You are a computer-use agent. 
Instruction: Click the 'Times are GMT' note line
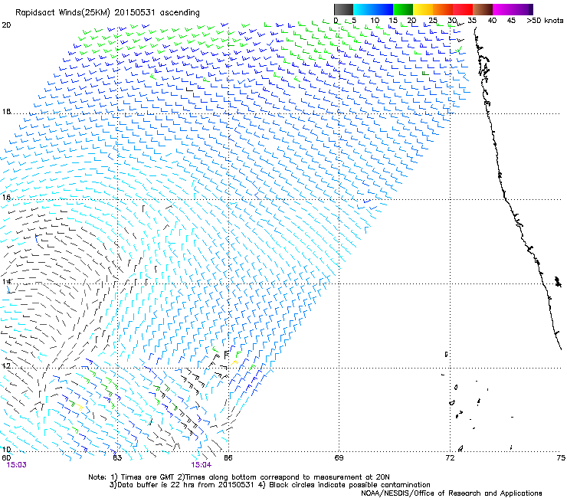click(x=238, y=477)
